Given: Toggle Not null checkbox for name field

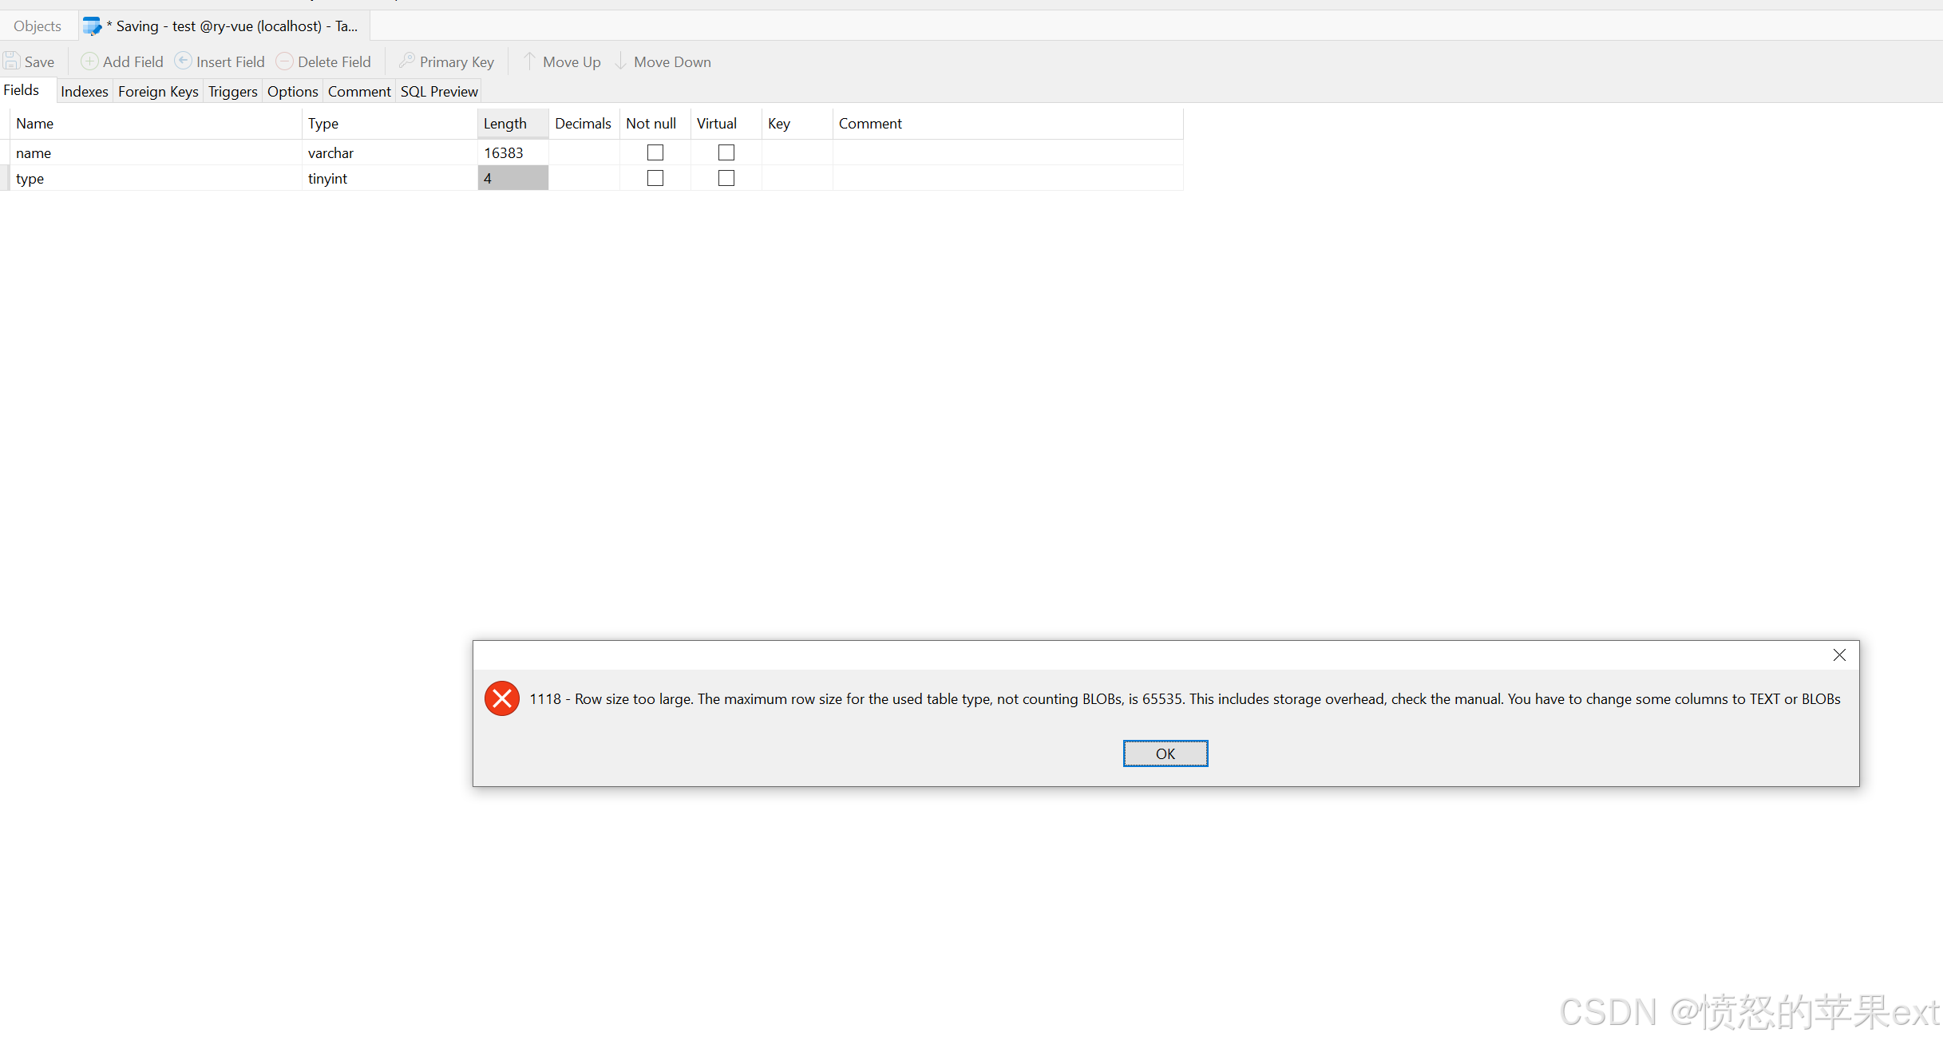Looking at the screenshot, I should tap(655, 152).
